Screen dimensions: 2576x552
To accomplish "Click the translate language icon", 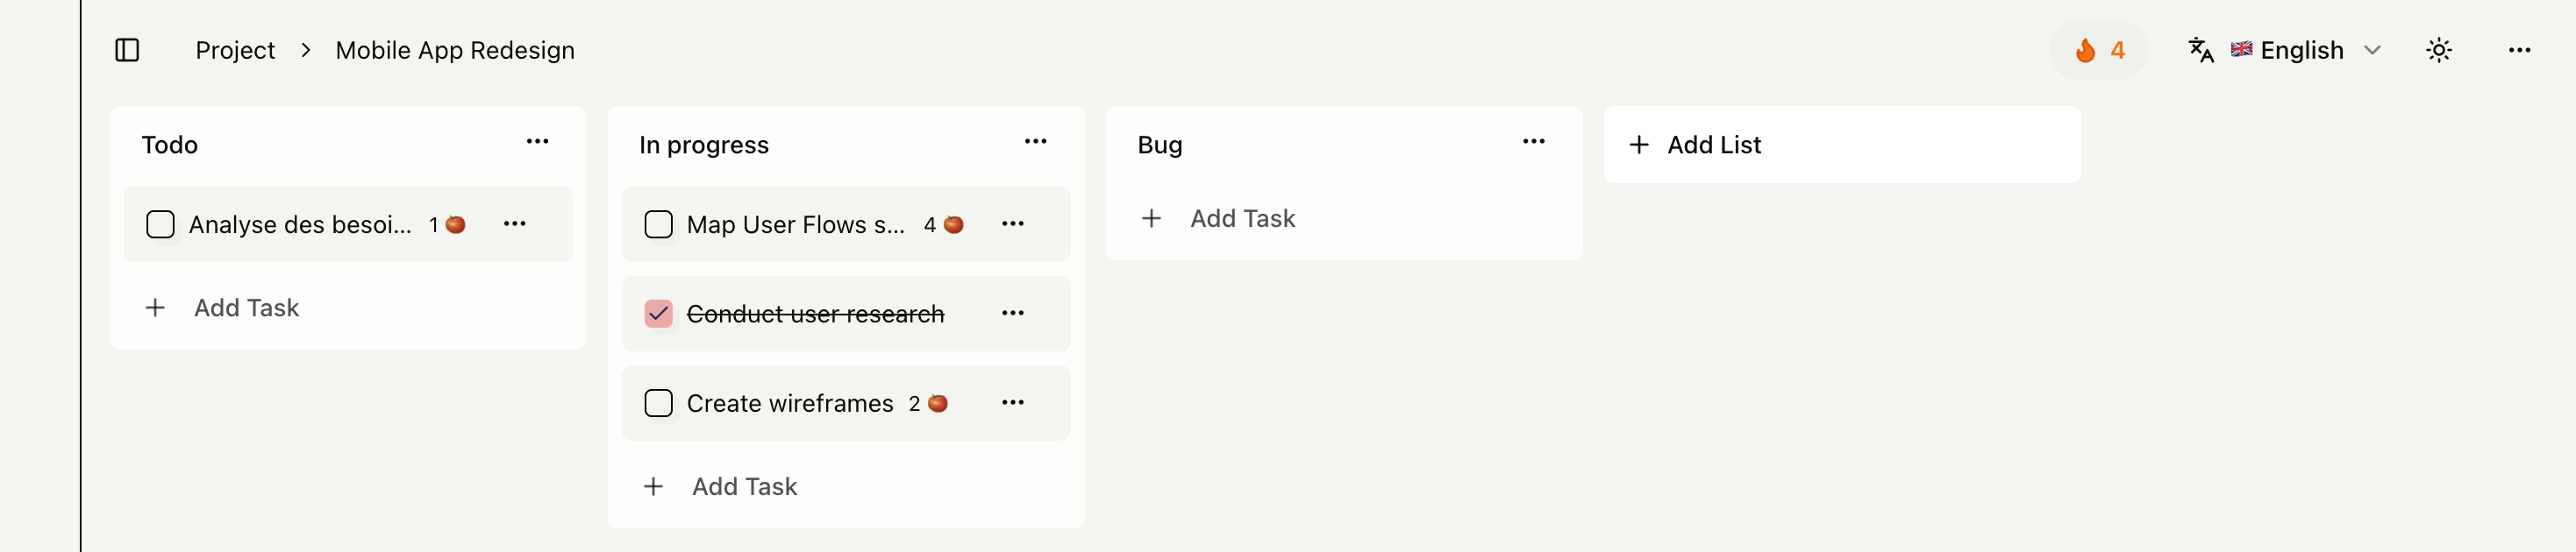I will coord(2200,50).
